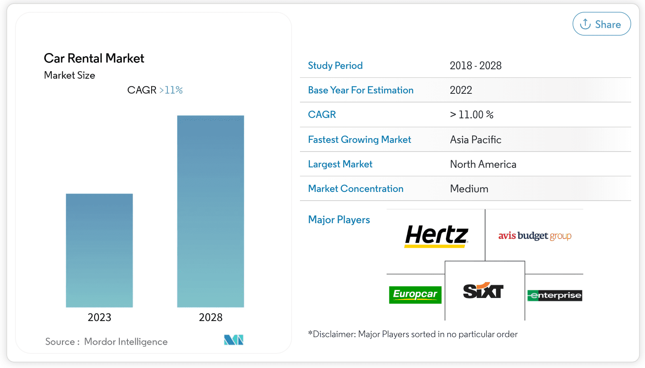Click the '> 11.00 %' value

click(x=472, y=115)
